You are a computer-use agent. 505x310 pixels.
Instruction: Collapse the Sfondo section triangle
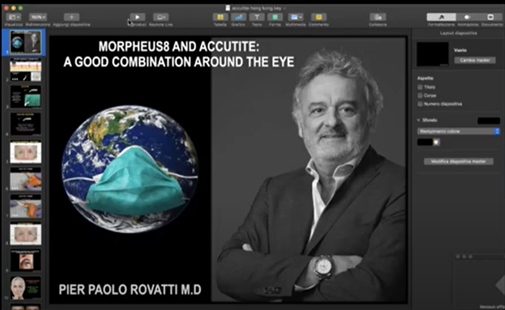(419, 120)
